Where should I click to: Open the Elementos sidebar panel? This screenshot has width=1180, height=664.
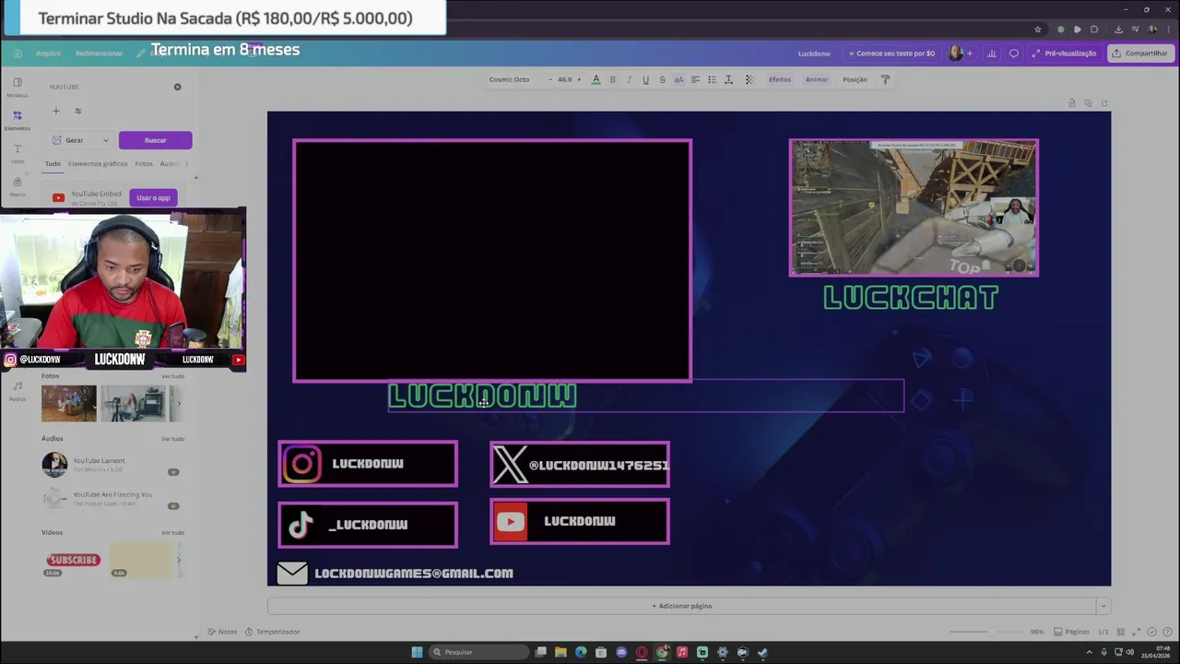pos(18,120)
